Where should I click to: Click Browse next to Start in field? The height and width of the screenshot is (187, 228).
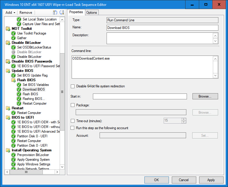pos(205,96)
